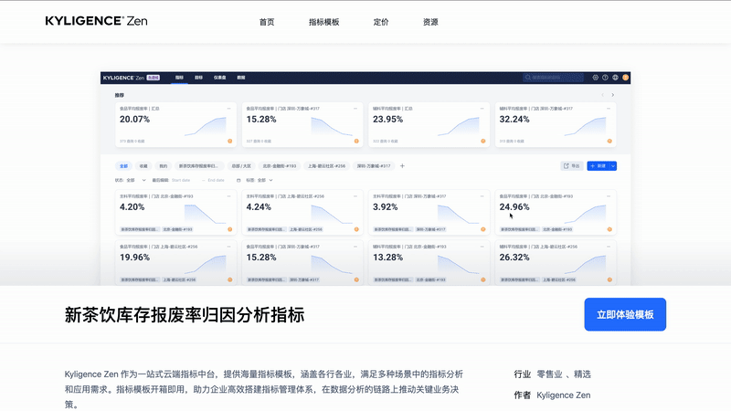Open the 3.92% metric card
This screenshot has width=731, height=411.
click(x=429, y=212)
